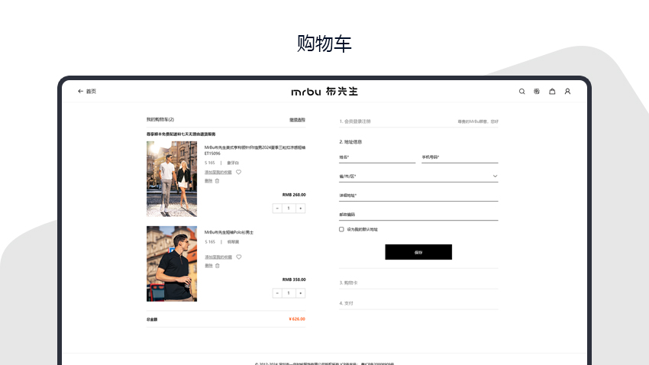This screenshot has height=365, width=649.
Task: Open the shopping bag icon in header
Action: pos(552,92)
